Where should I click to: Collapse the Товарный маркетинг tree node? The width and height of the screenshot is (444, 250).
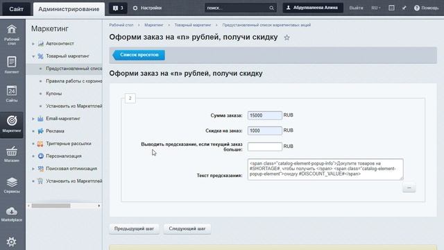(x=33, y=56)
